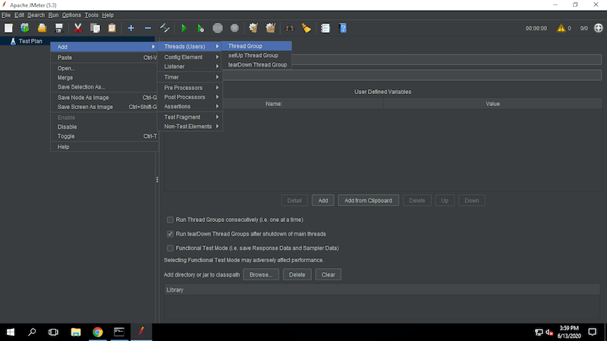
Task: Click the Search binoculars icon
Action: (290, 28)
